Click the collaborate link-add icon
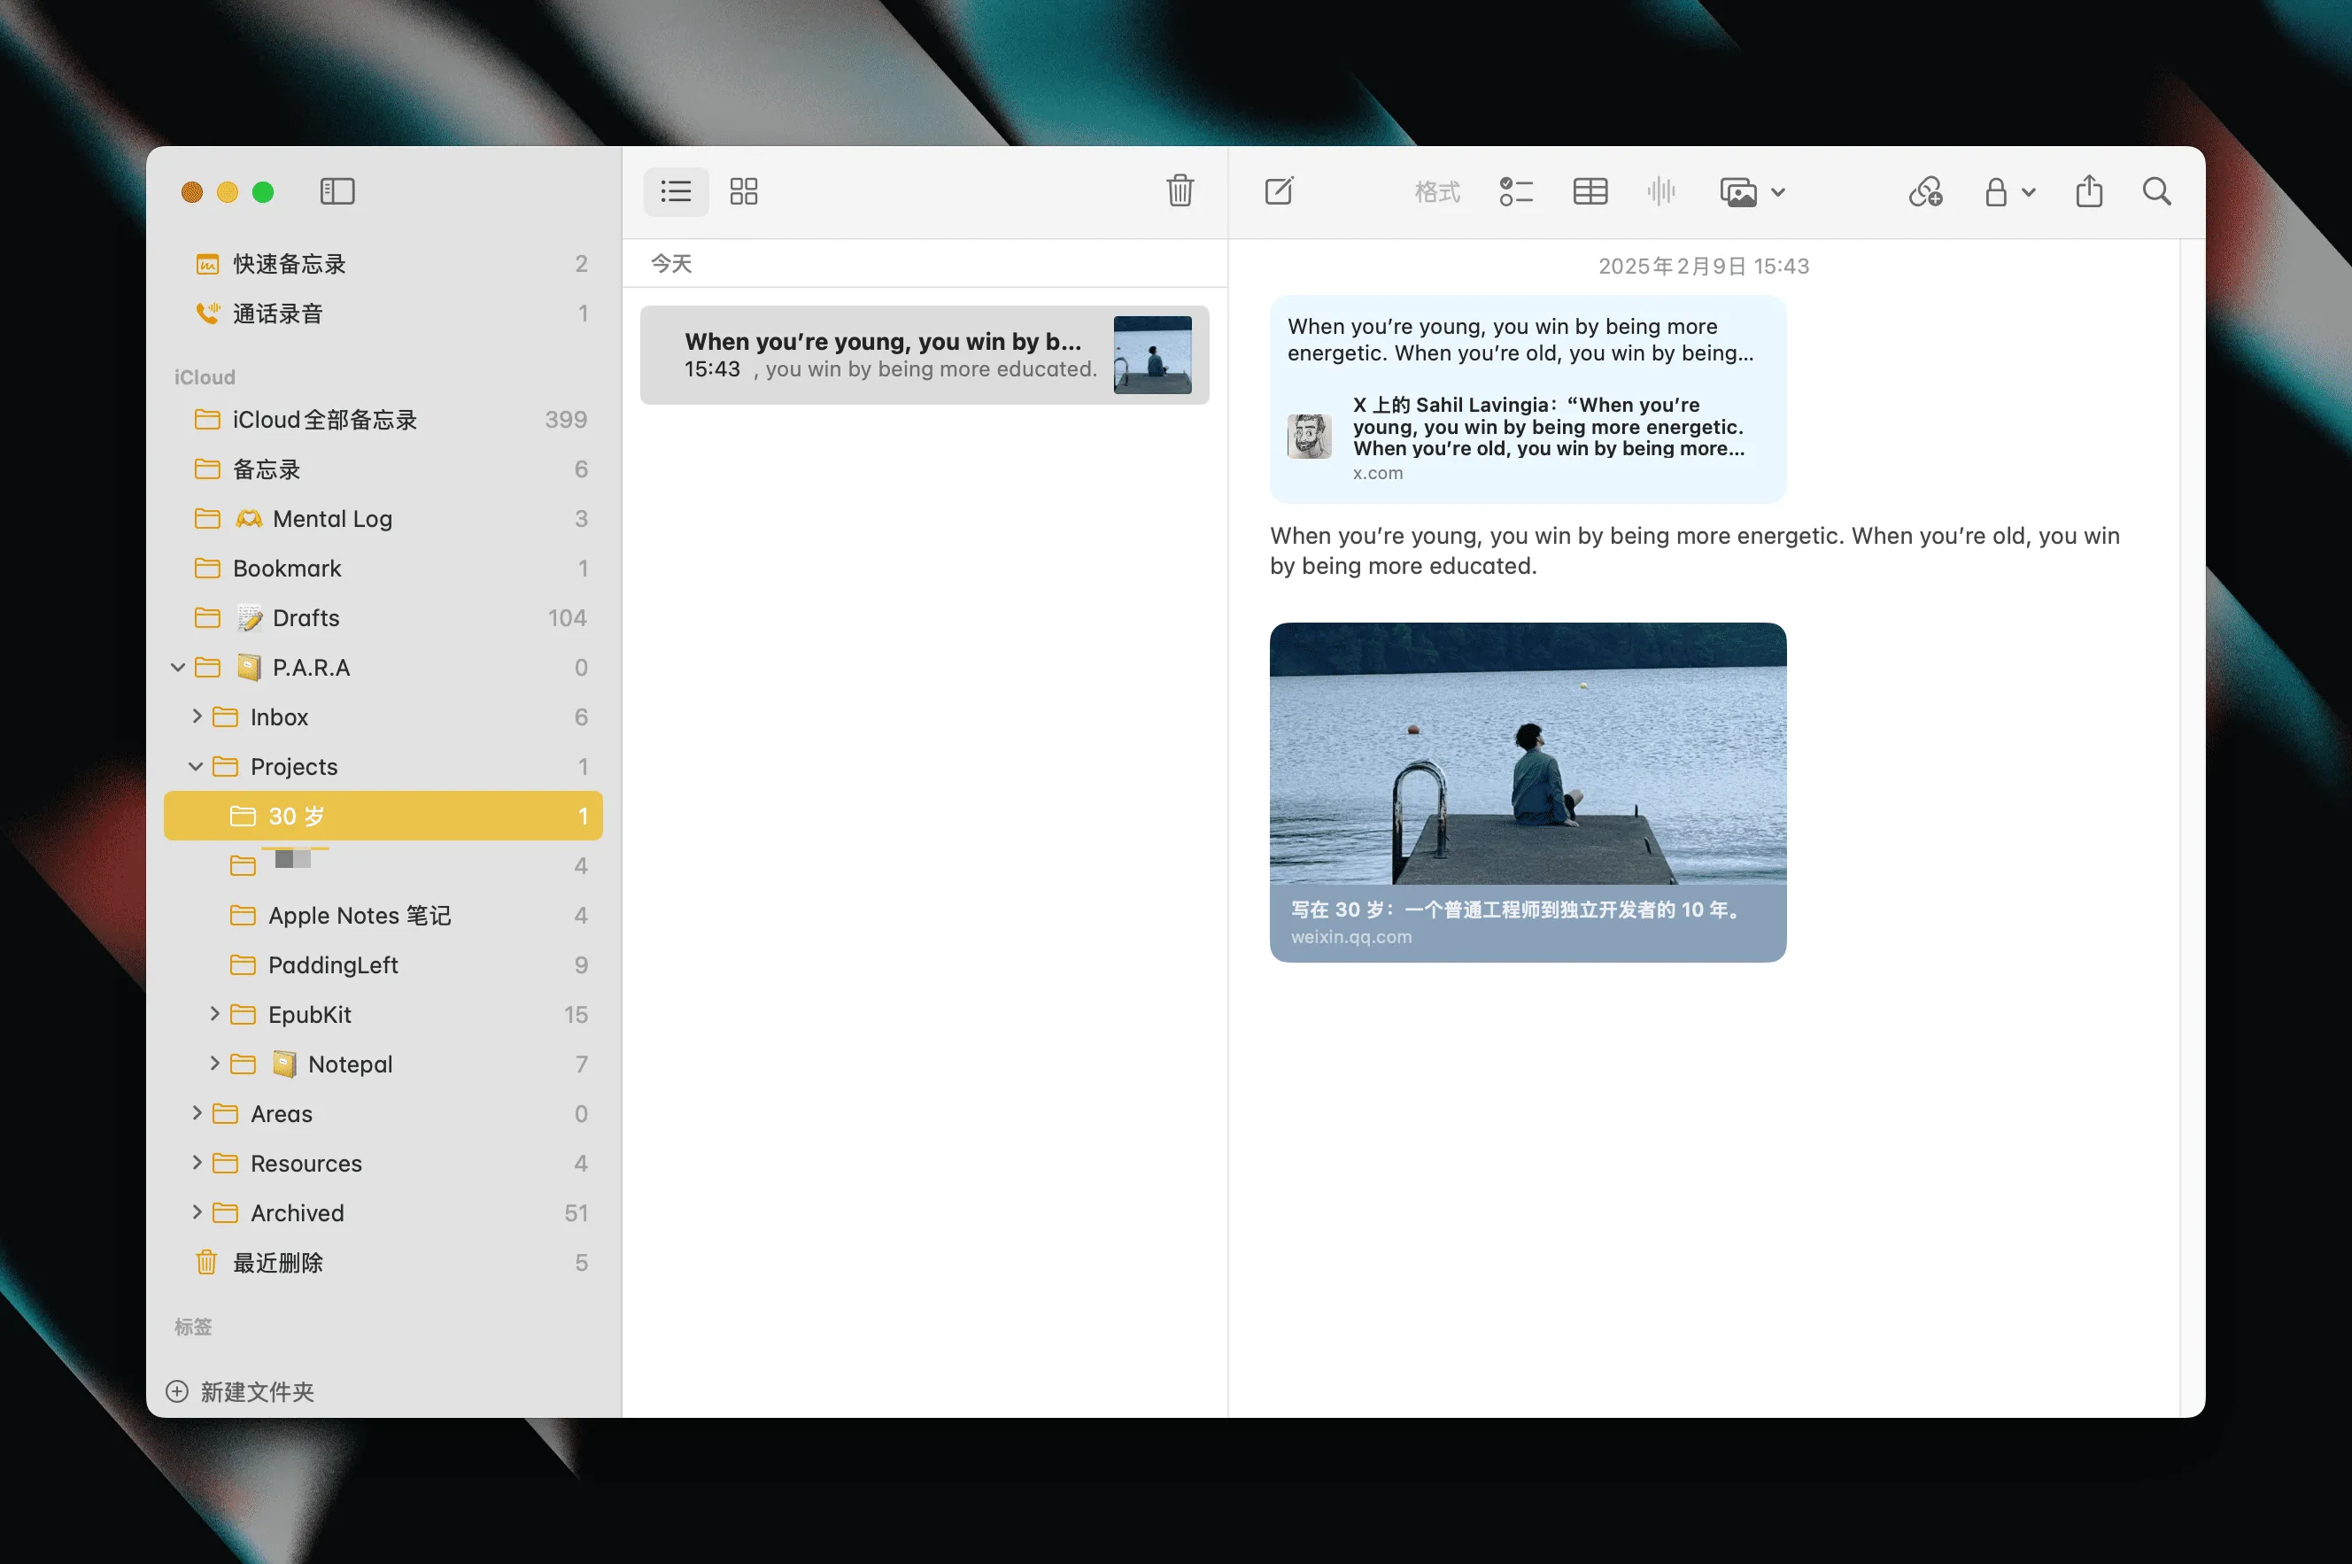This screenshot has width=2352, height=1564. tap(1925, 191)
